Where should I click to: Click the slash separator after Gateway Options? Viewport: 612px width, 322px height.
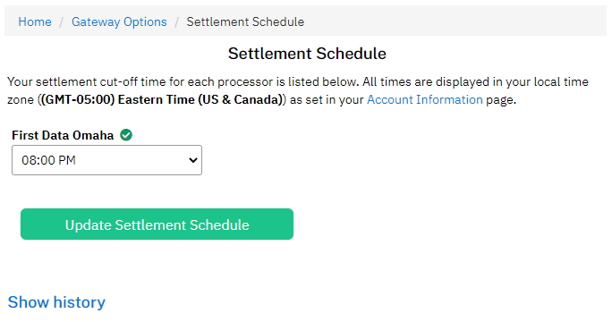(176, 21)
